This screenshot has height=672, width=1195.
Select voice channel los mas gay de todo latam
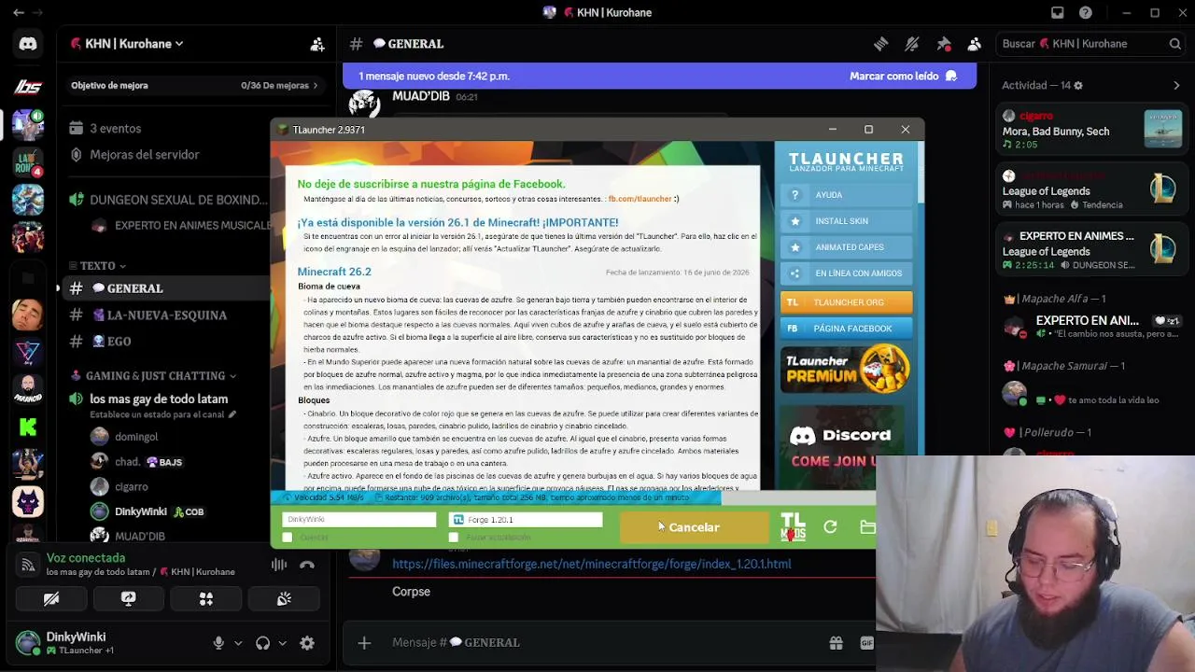click(x=159, y=399)
